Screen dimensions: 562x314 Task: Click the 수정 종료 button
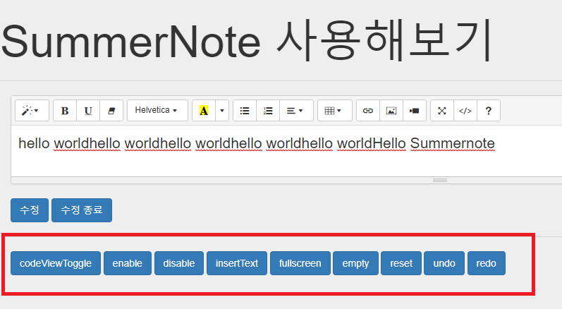(x=82, y=210)
